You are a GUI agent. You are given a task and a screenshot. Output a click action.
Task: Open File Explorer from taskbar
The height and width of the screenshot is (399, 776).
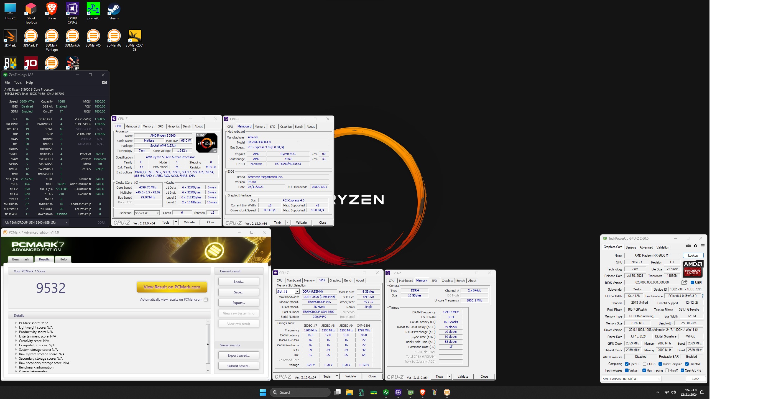349,392
